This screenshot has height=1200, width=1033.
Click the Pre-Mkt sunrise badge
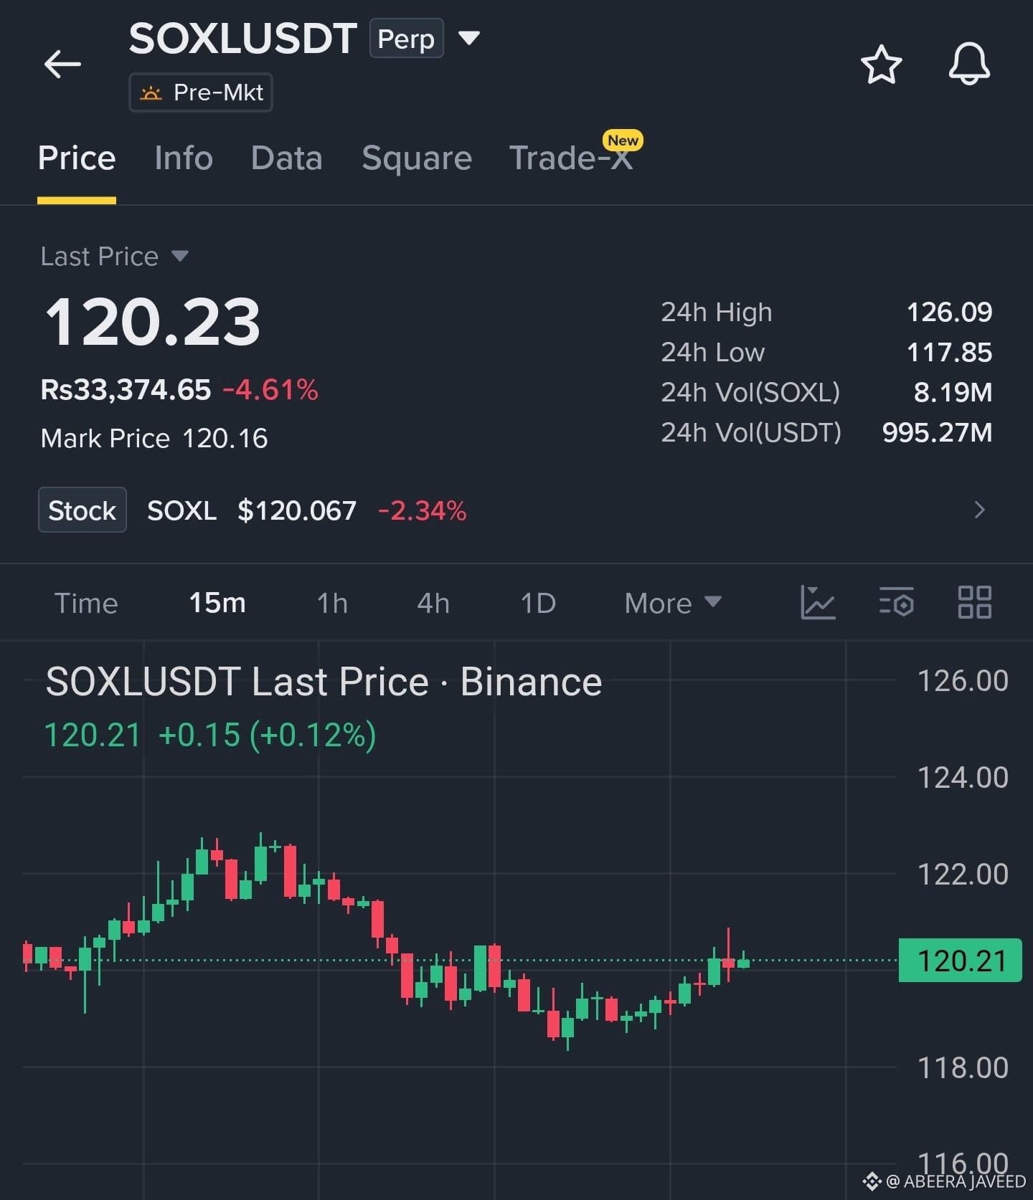coord(201,92)
